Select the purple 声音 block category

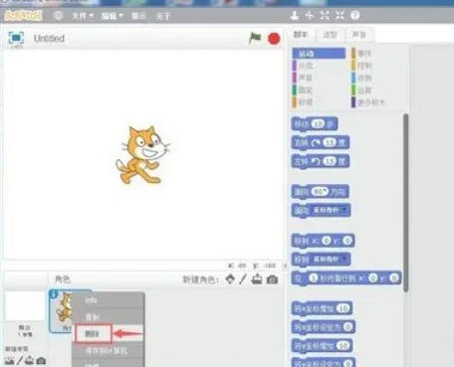(319, 78)
